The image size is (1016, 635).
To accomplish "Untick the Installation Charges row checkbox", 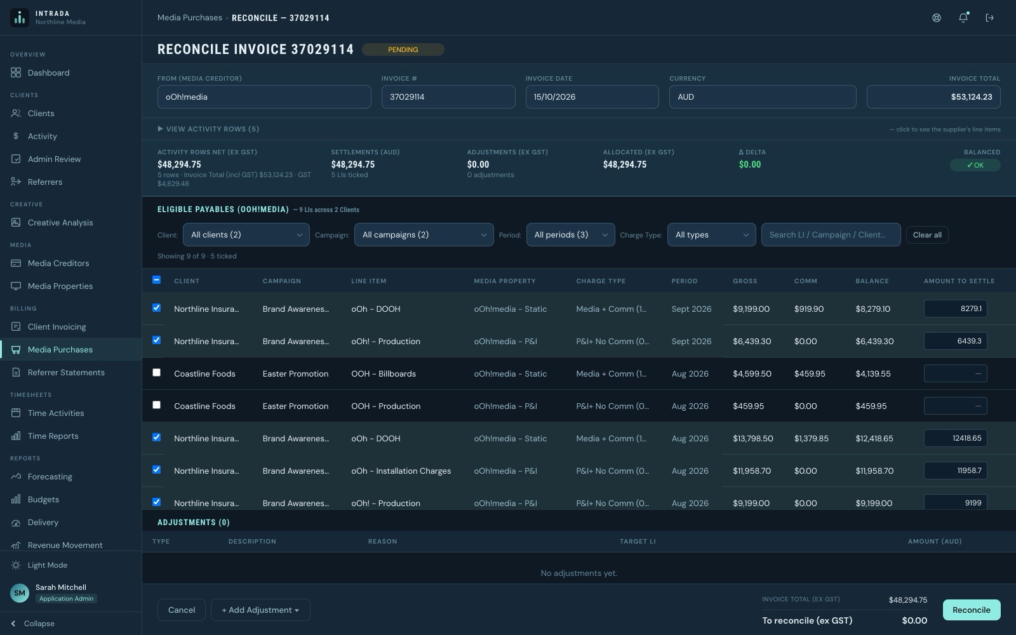I will pyautogui.click(x=156, y=470).
